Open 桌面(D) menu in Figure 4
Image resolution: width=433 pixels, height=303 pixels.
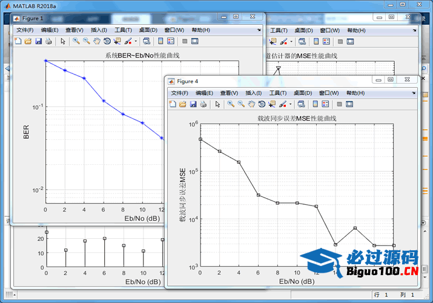(x=303, y=93)
